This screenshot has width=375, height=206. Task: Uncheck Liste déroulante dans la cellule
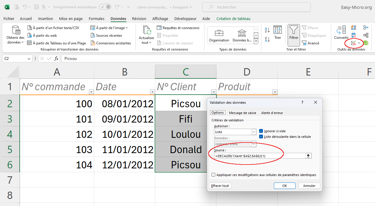click(261, 137)
